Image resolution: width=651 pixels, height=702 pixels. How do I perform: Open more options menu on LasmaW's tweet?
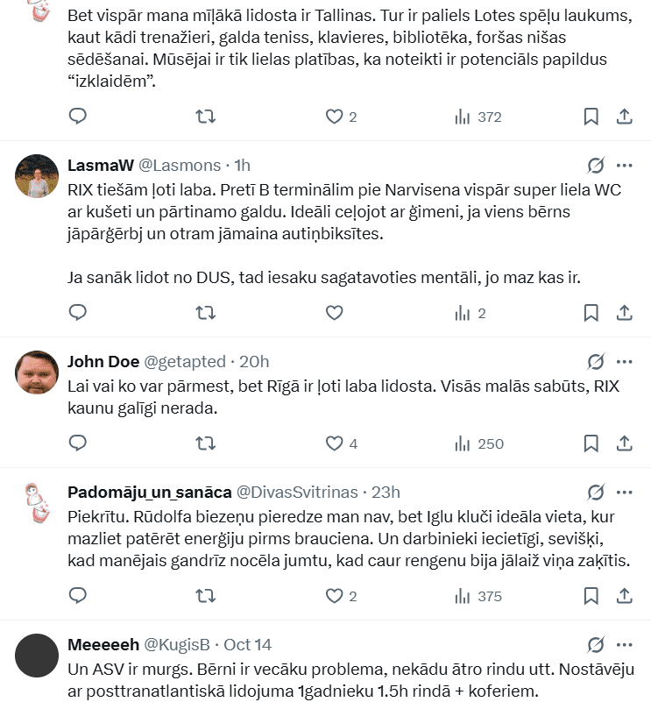pyautogui.click(x=625, y=166)
